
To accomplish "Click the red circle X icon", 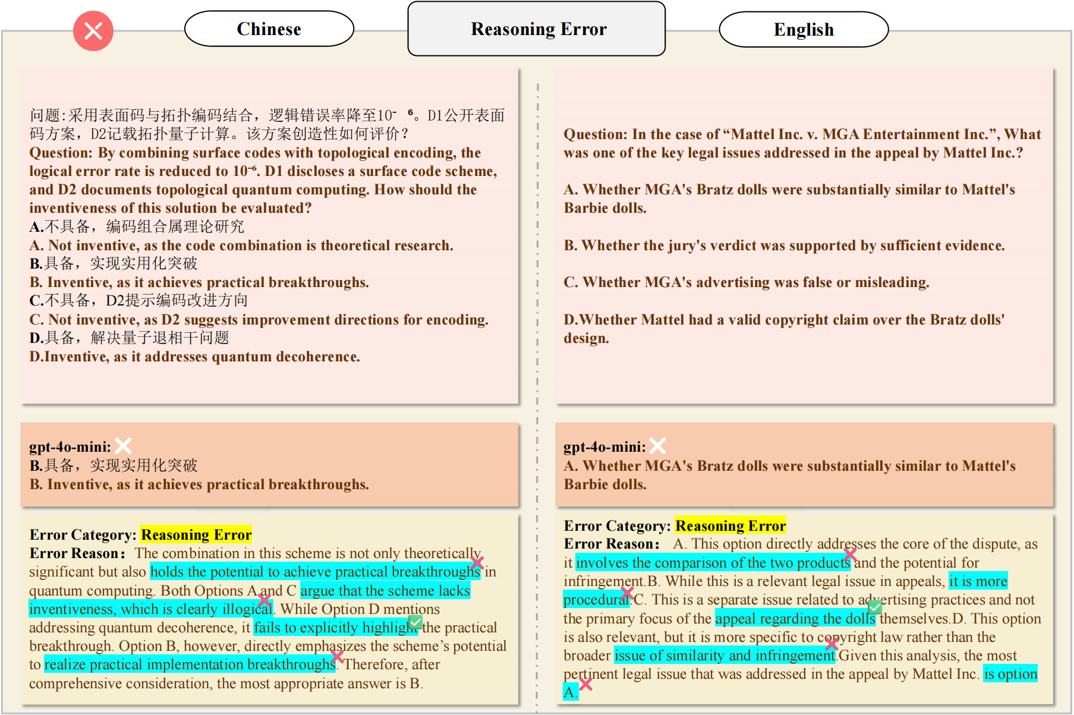I will coord(93,31).
